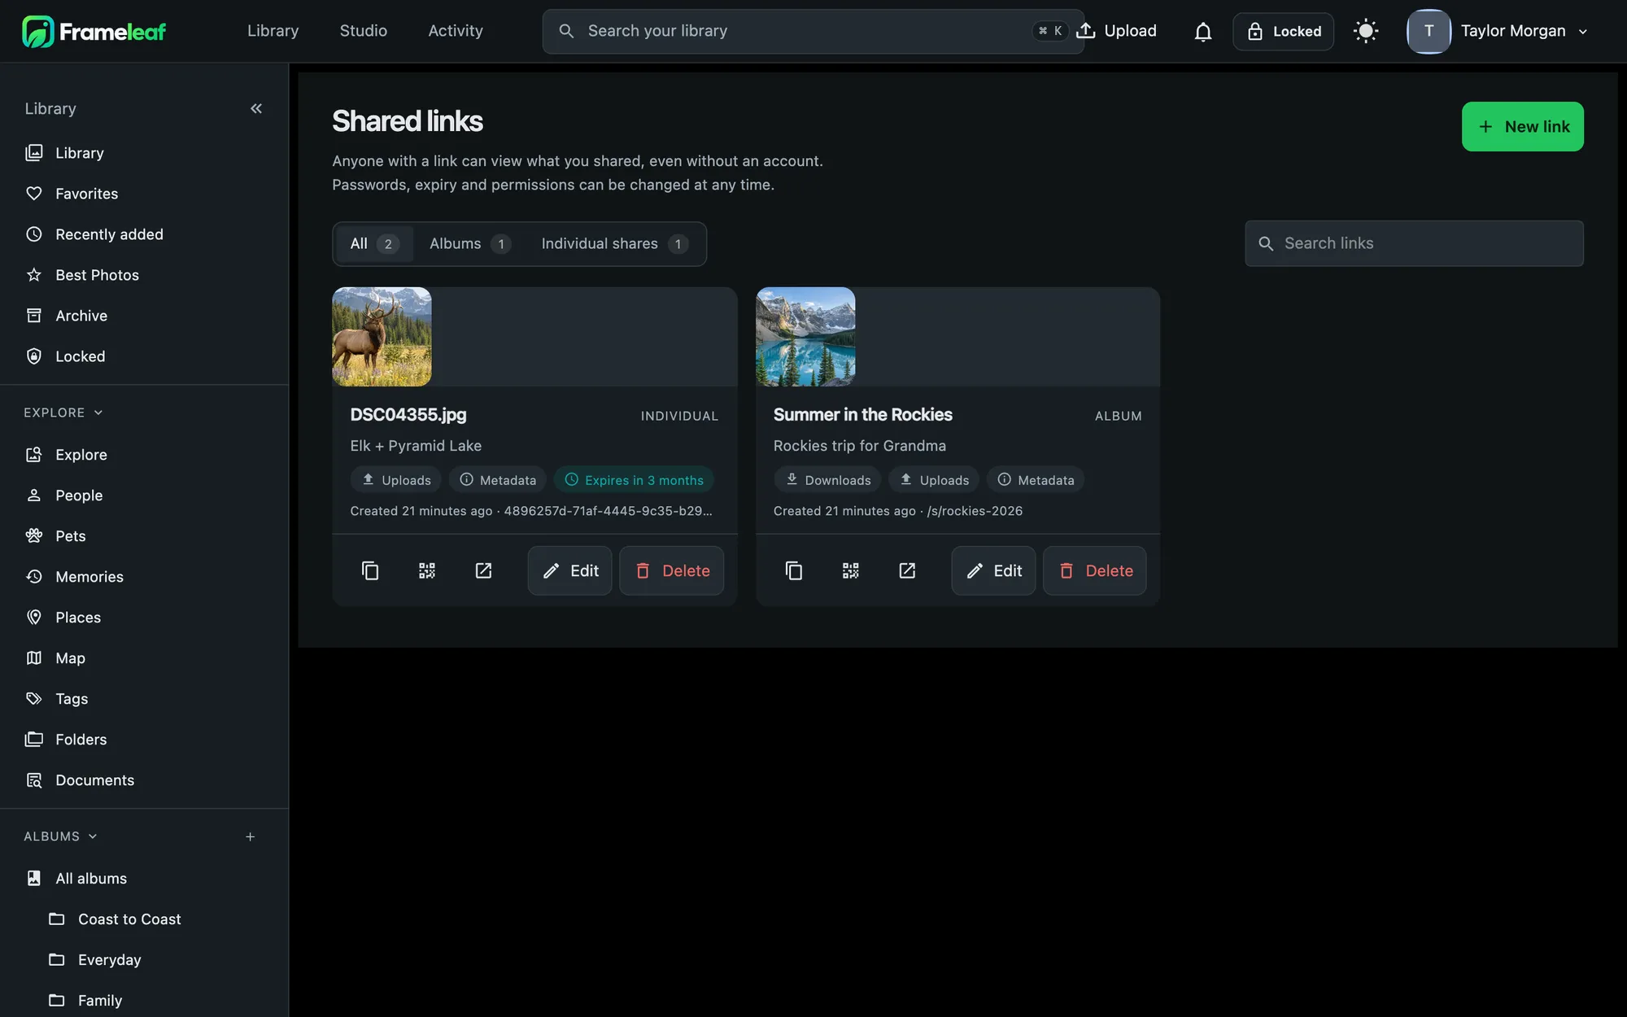
Task: Open DSC04355.jpg share in new tab
Action: click(483, 570)
